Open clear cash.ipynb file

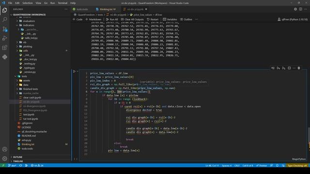32,98
